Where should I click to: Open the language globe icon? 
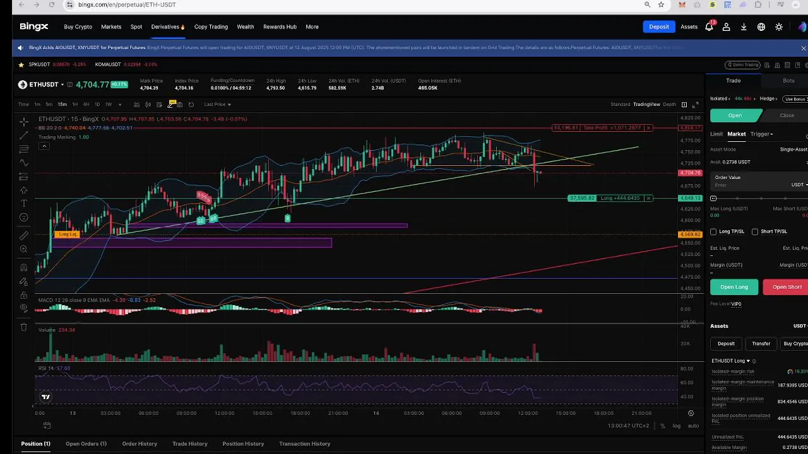[761, 27]
